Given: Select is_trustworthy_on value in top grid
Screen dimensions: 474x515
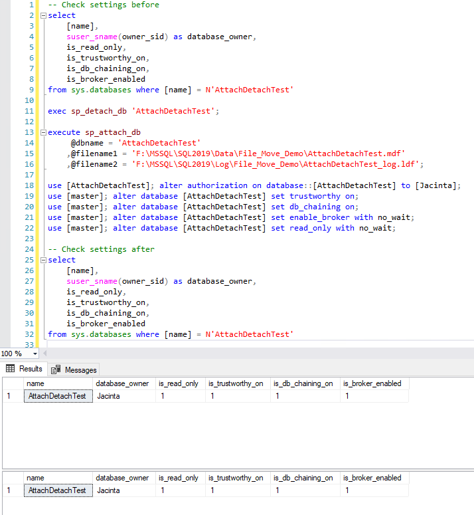Looking at the screenshot, I should pyautogui.click(x=238, y=396).
